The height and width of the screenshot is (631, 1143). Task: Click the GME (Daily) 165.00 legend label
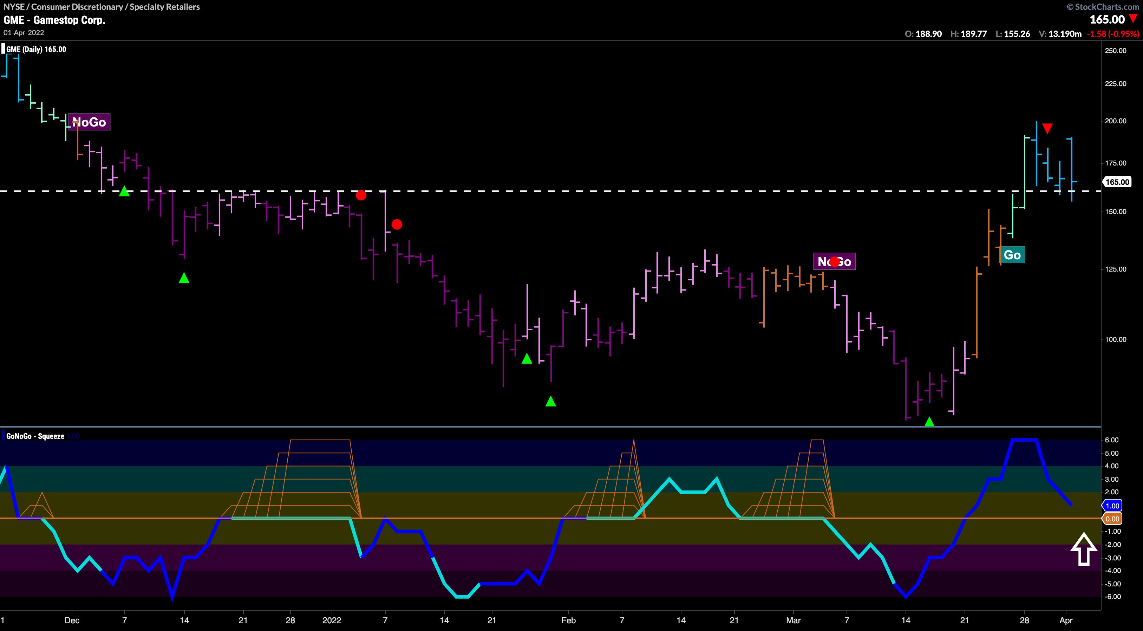coord(37,49)
